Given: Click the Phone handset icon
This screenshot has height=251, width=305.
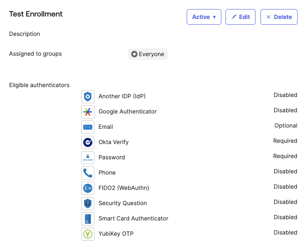Looking at the screenshot, I should [87, 173].
